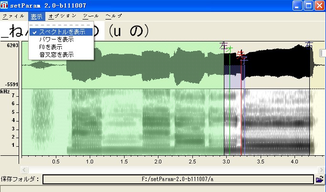This screenshot has height=192, width=326.
Task: Click the red 先 (preutterance) marker line
Action: [x=241, y=104]
